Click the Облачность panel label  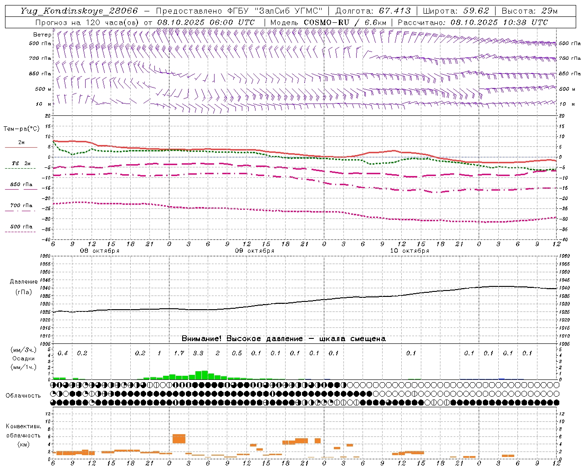click(x=23, y=395)
